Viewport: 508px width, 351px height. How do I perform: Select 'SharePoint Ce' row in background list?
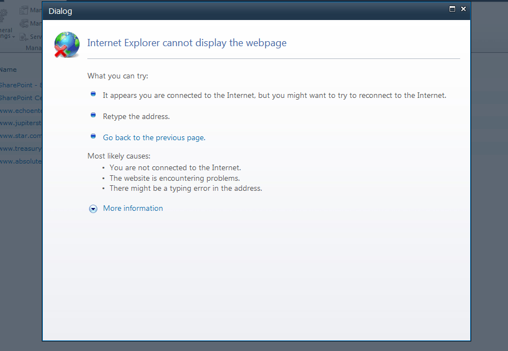click(x=21, y=98)
